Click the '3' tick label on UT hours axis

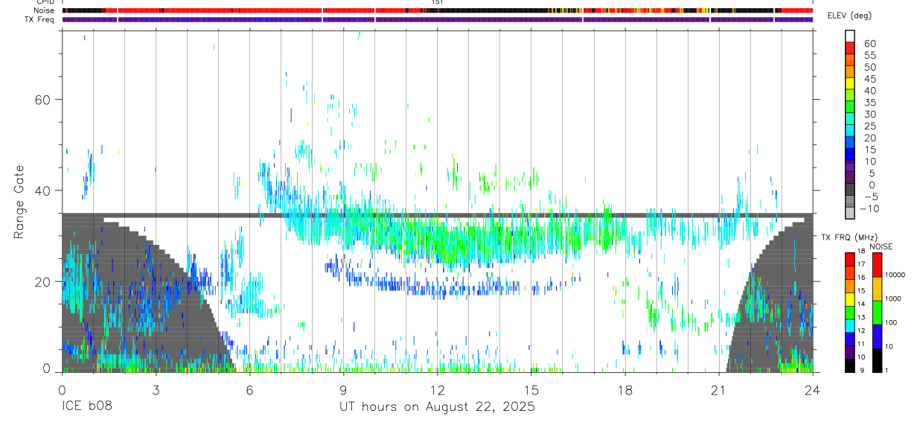point(156,390)
